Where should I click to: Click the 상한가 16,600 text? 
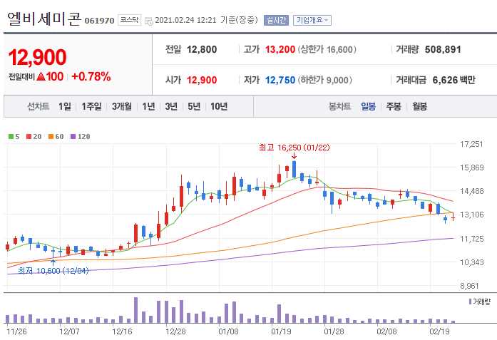(x=327, y=50)
